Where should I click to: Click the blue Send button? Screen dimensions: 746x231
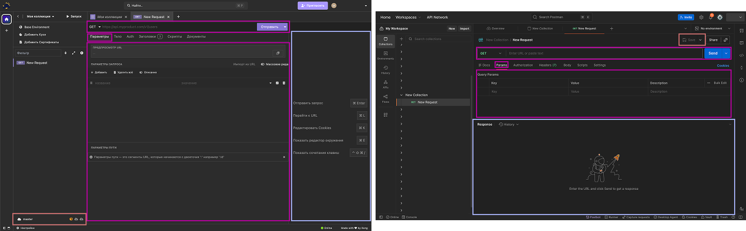[x=713, y=53]
